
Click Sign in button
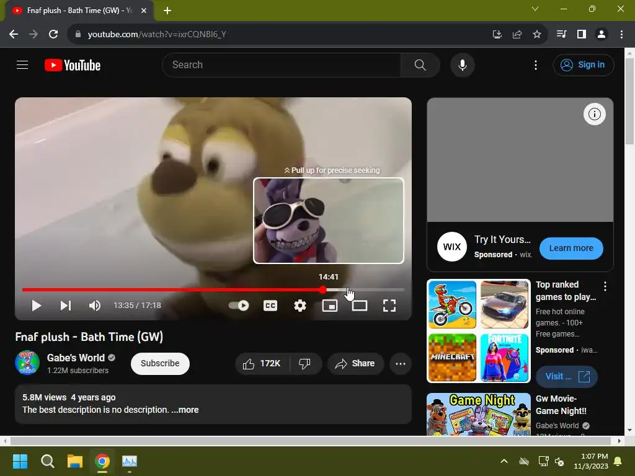(x=583, y=64)
